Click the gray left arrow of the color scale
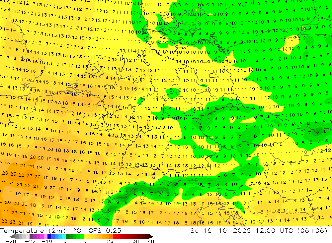The height and width of the screenshot is (243, 332). pyautogui.click(x=12, y=236)
